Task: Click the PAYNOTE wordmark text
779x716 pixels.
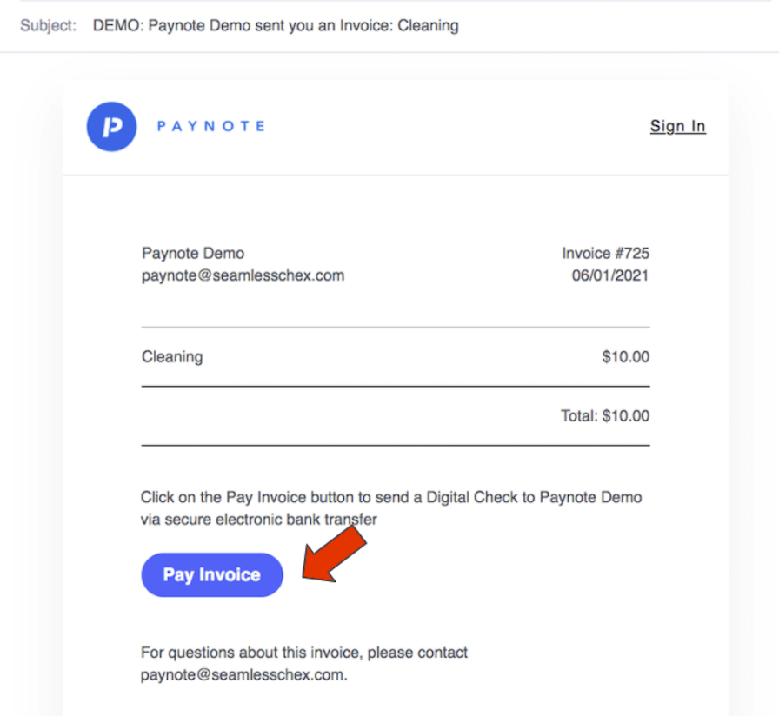Action: tap(211, 127)
